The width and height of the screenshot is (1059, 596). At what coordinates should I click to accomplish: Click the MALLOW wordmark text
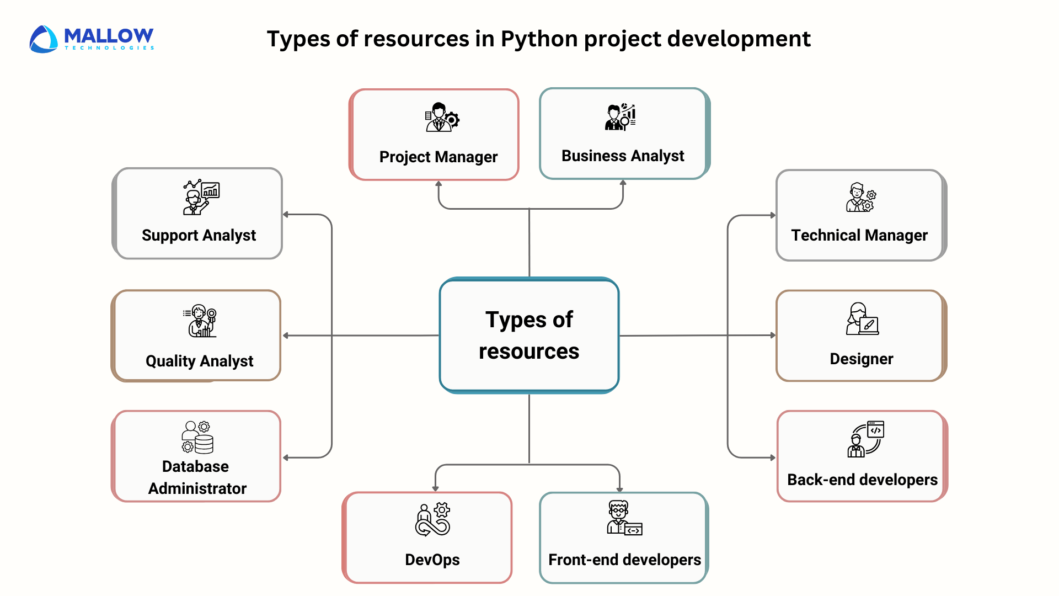pyautogui.click(x=109, y=34)
